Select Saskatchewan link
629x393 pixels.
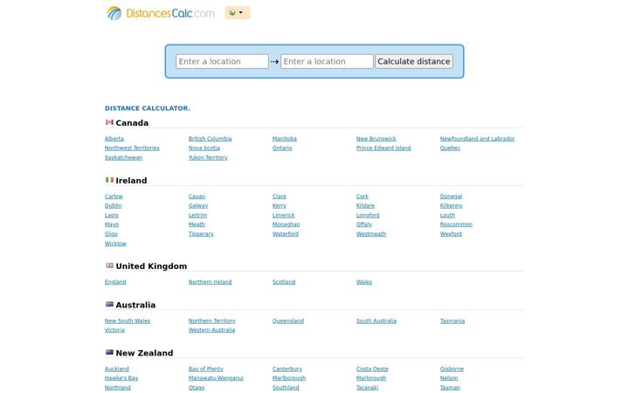pyautogui.click(x=123, y=157)
